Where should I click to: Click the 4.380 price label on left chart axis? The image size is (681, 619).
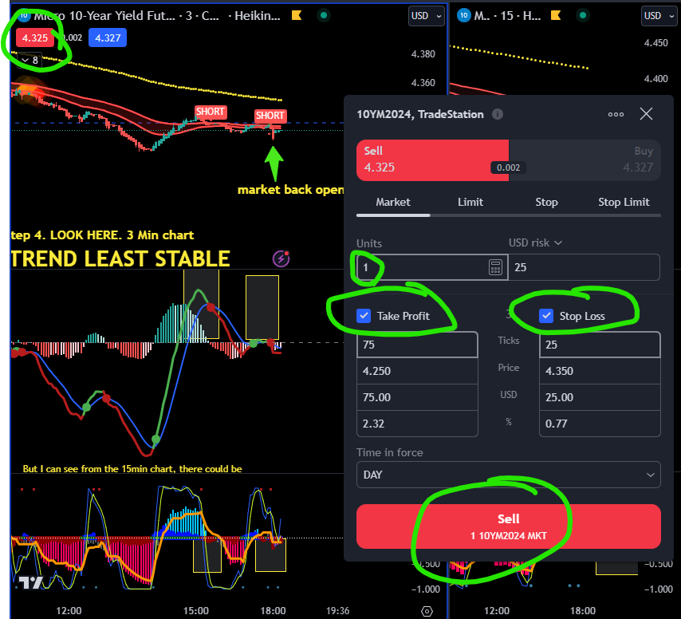coord(423,54)
